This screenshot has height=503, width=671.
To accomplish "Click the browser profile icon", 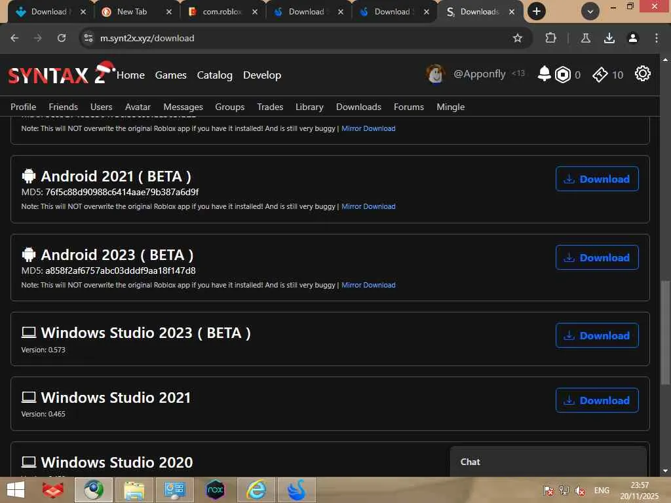I will (x=632, y=38).
